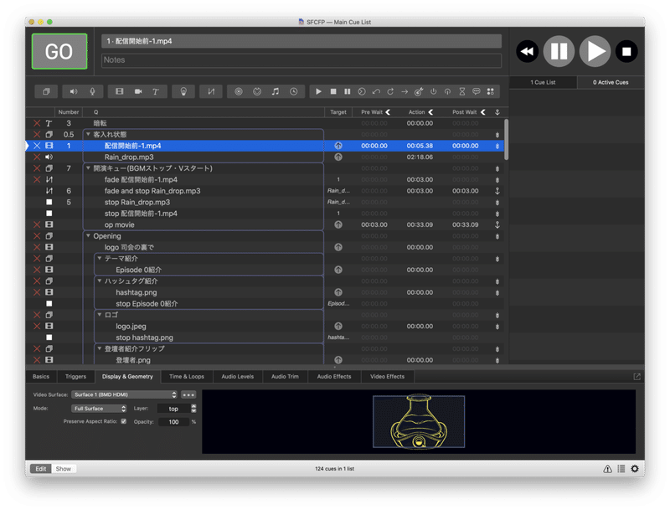670x510 pixels.
Task: Add a Load cue from toolbar
Action: pyautogui.click(x=362, y=91)
